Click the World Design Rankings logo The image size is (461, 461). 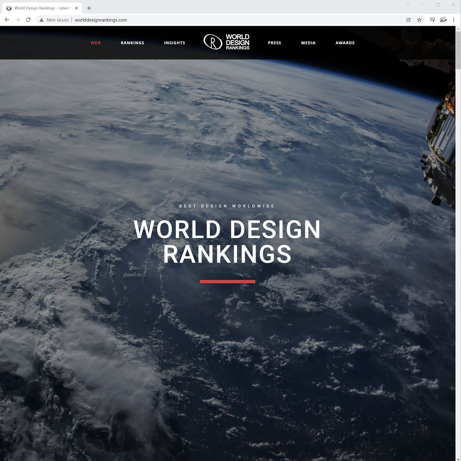[x=226, y=42]
